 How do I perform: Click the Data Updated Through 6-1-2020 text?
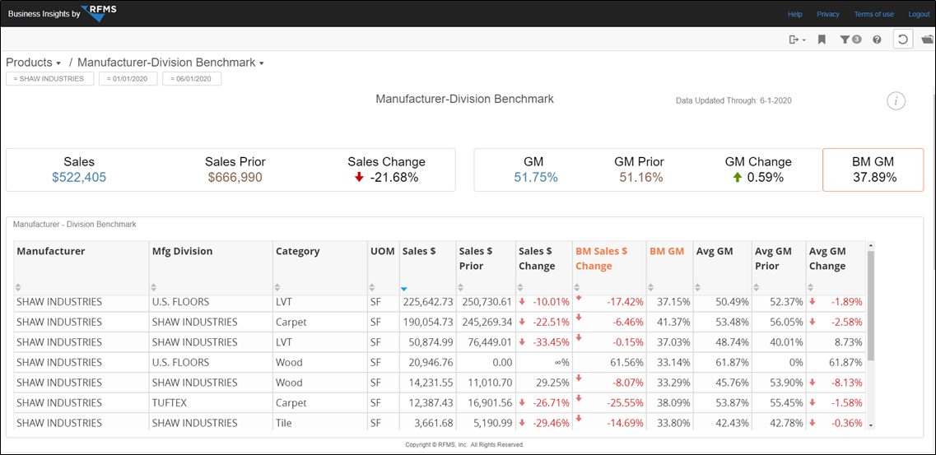pyautogui.click(x=733, y=100)
